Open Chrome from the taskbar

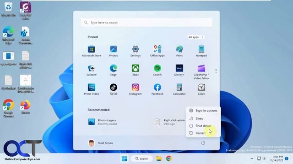[169, 159]
